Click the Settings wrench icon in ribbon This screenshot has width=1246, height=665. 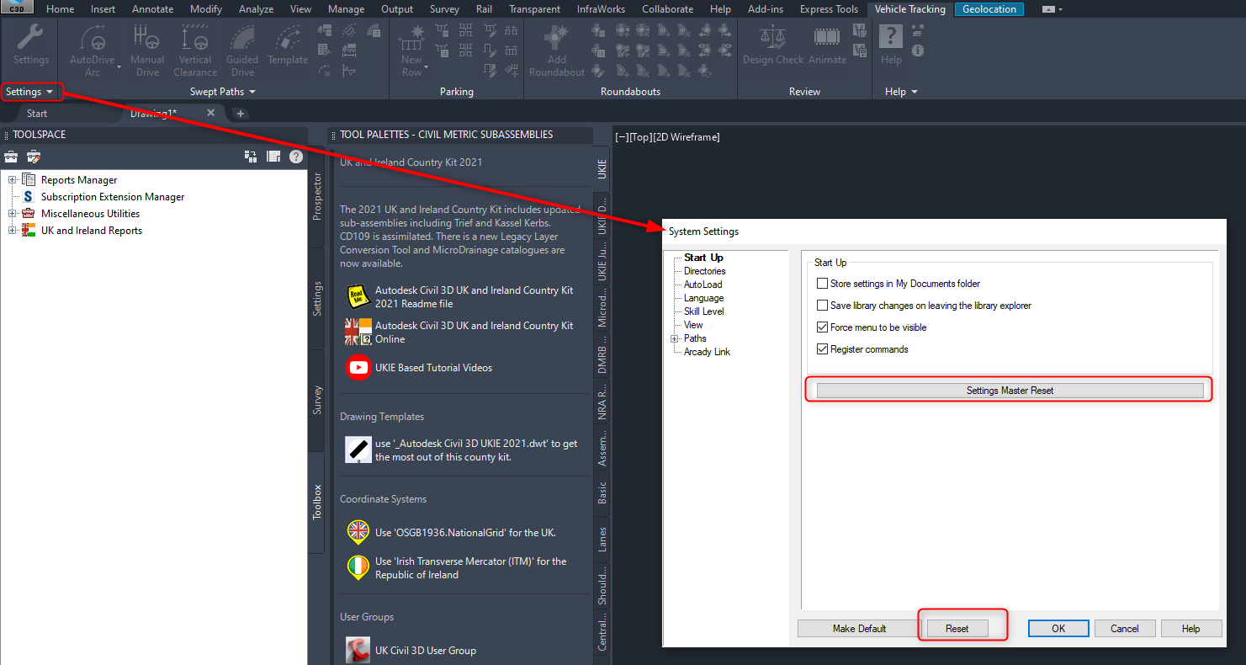click(x=30, y=38)
